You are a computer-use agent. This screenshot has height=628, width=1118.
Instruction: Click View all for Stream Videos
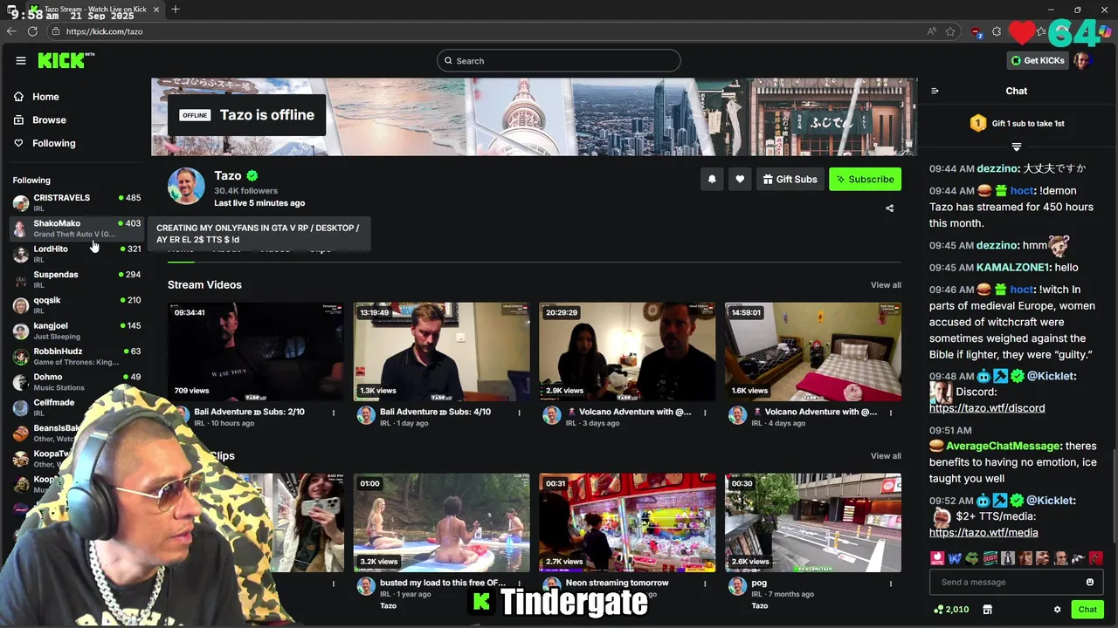[x=886, y=285]
